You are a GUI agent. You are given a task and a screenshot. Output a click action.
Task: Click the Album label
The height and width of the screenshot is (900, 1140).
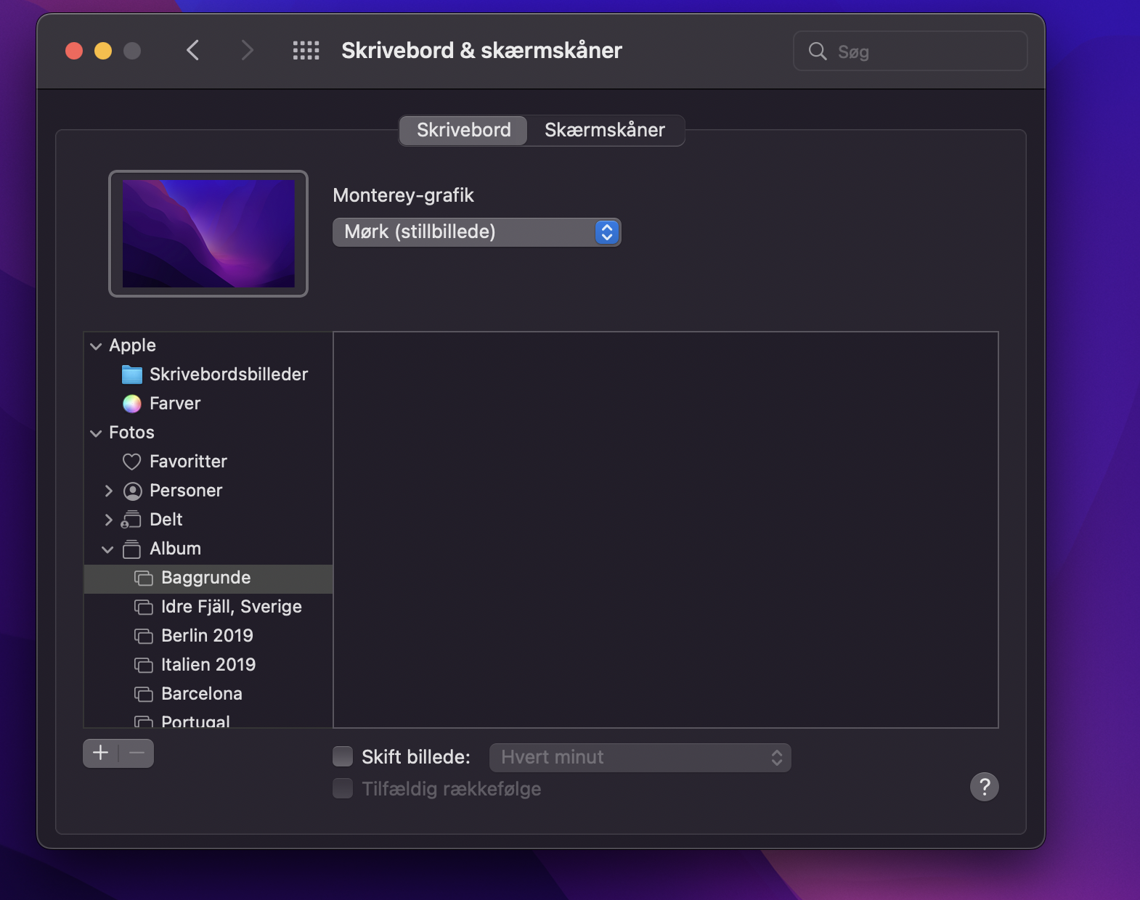coord(175,549)
